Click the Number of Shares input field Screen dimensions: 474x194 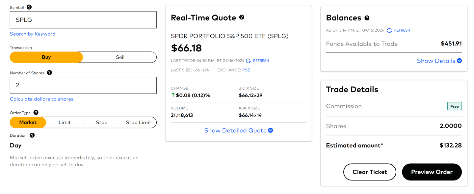click(x=83, y=85)
